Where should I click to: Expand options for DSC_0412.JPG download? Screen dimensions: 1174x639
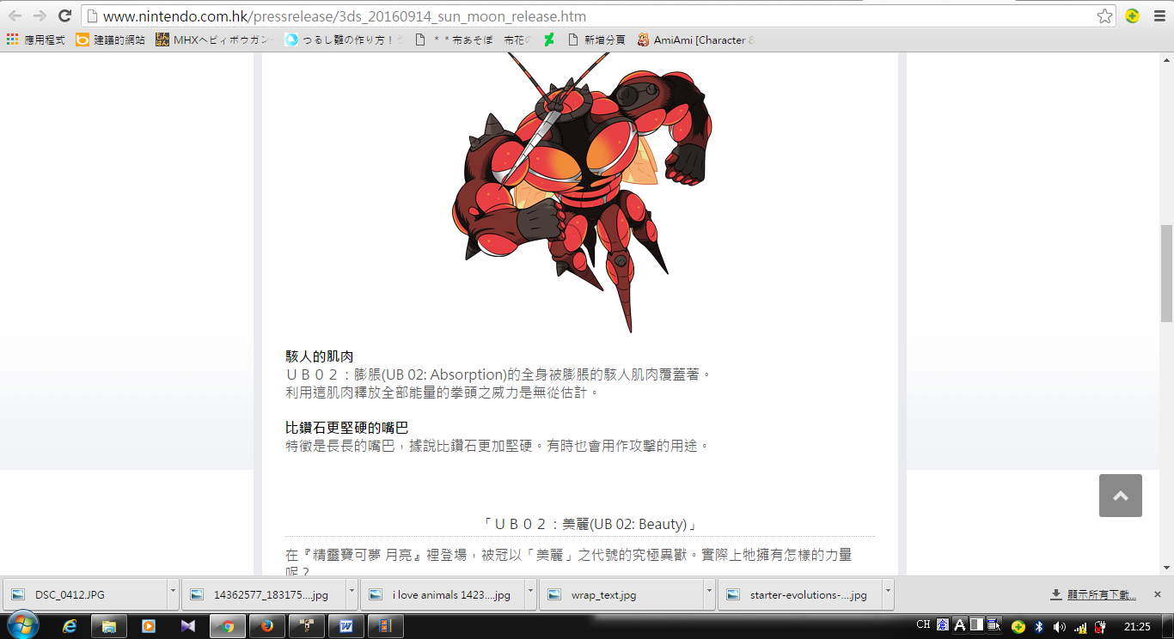[x=174, y=594]
